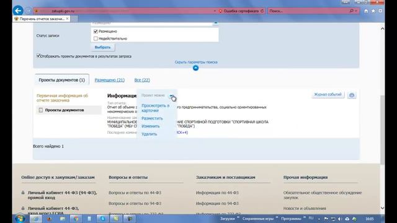The height and width of the screenshot is (223, 397).
Task: Click the Action Center flag tray icon
Action: click(x=326, y=219)
